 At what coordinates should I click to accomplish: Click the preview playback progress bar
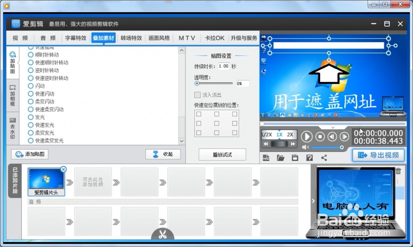point(333,123)
